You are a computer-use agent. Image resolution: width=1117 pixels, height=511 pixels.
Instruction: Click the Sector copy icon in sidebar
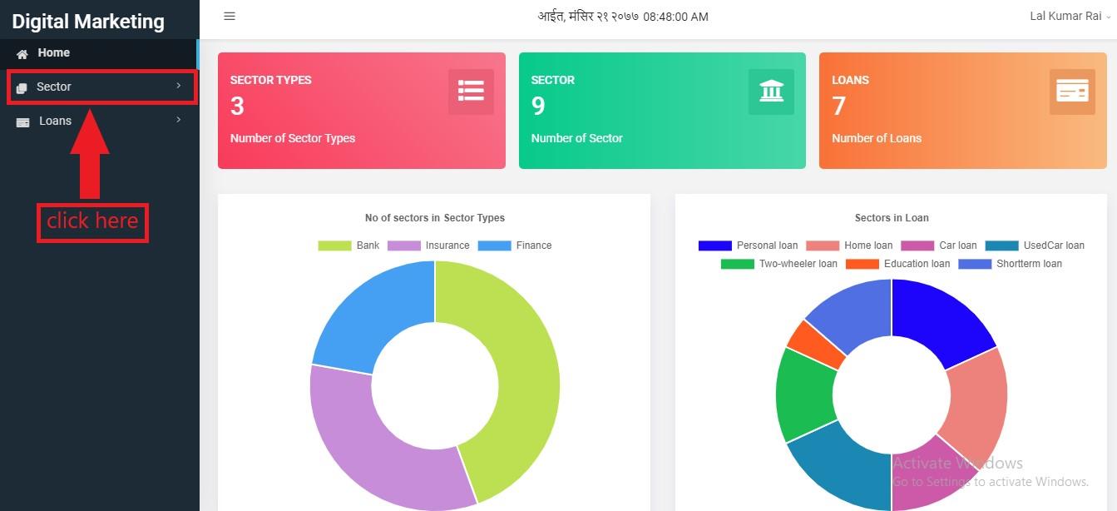[22, 87]
